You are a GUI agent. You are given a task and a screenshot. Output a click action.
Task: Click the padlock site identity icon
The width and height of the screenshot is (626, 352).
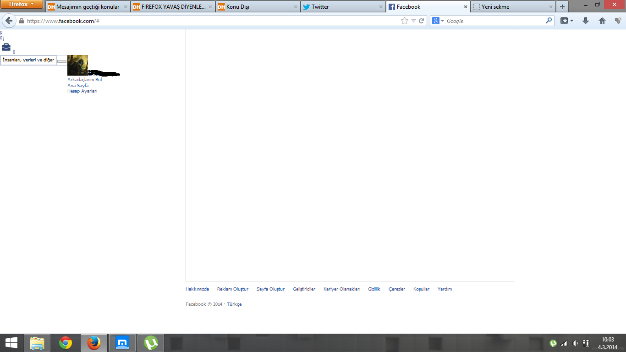pyautogui.click(x=21, y=21)
